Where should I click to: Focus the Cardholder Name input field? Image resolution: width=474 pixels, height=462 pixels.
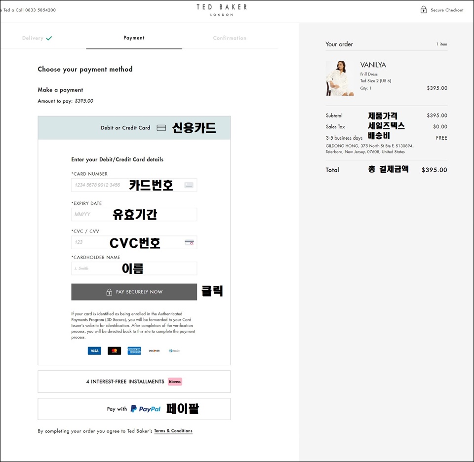coord(134,269)
